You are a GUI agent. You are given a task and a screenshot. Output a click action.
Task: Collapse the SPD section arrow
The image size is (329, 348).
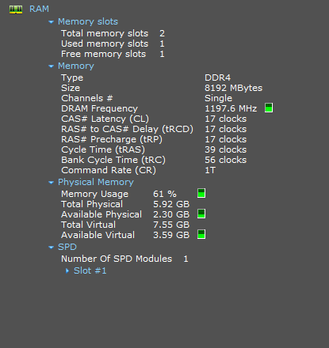pyautogui.click(x=52, y=248)
